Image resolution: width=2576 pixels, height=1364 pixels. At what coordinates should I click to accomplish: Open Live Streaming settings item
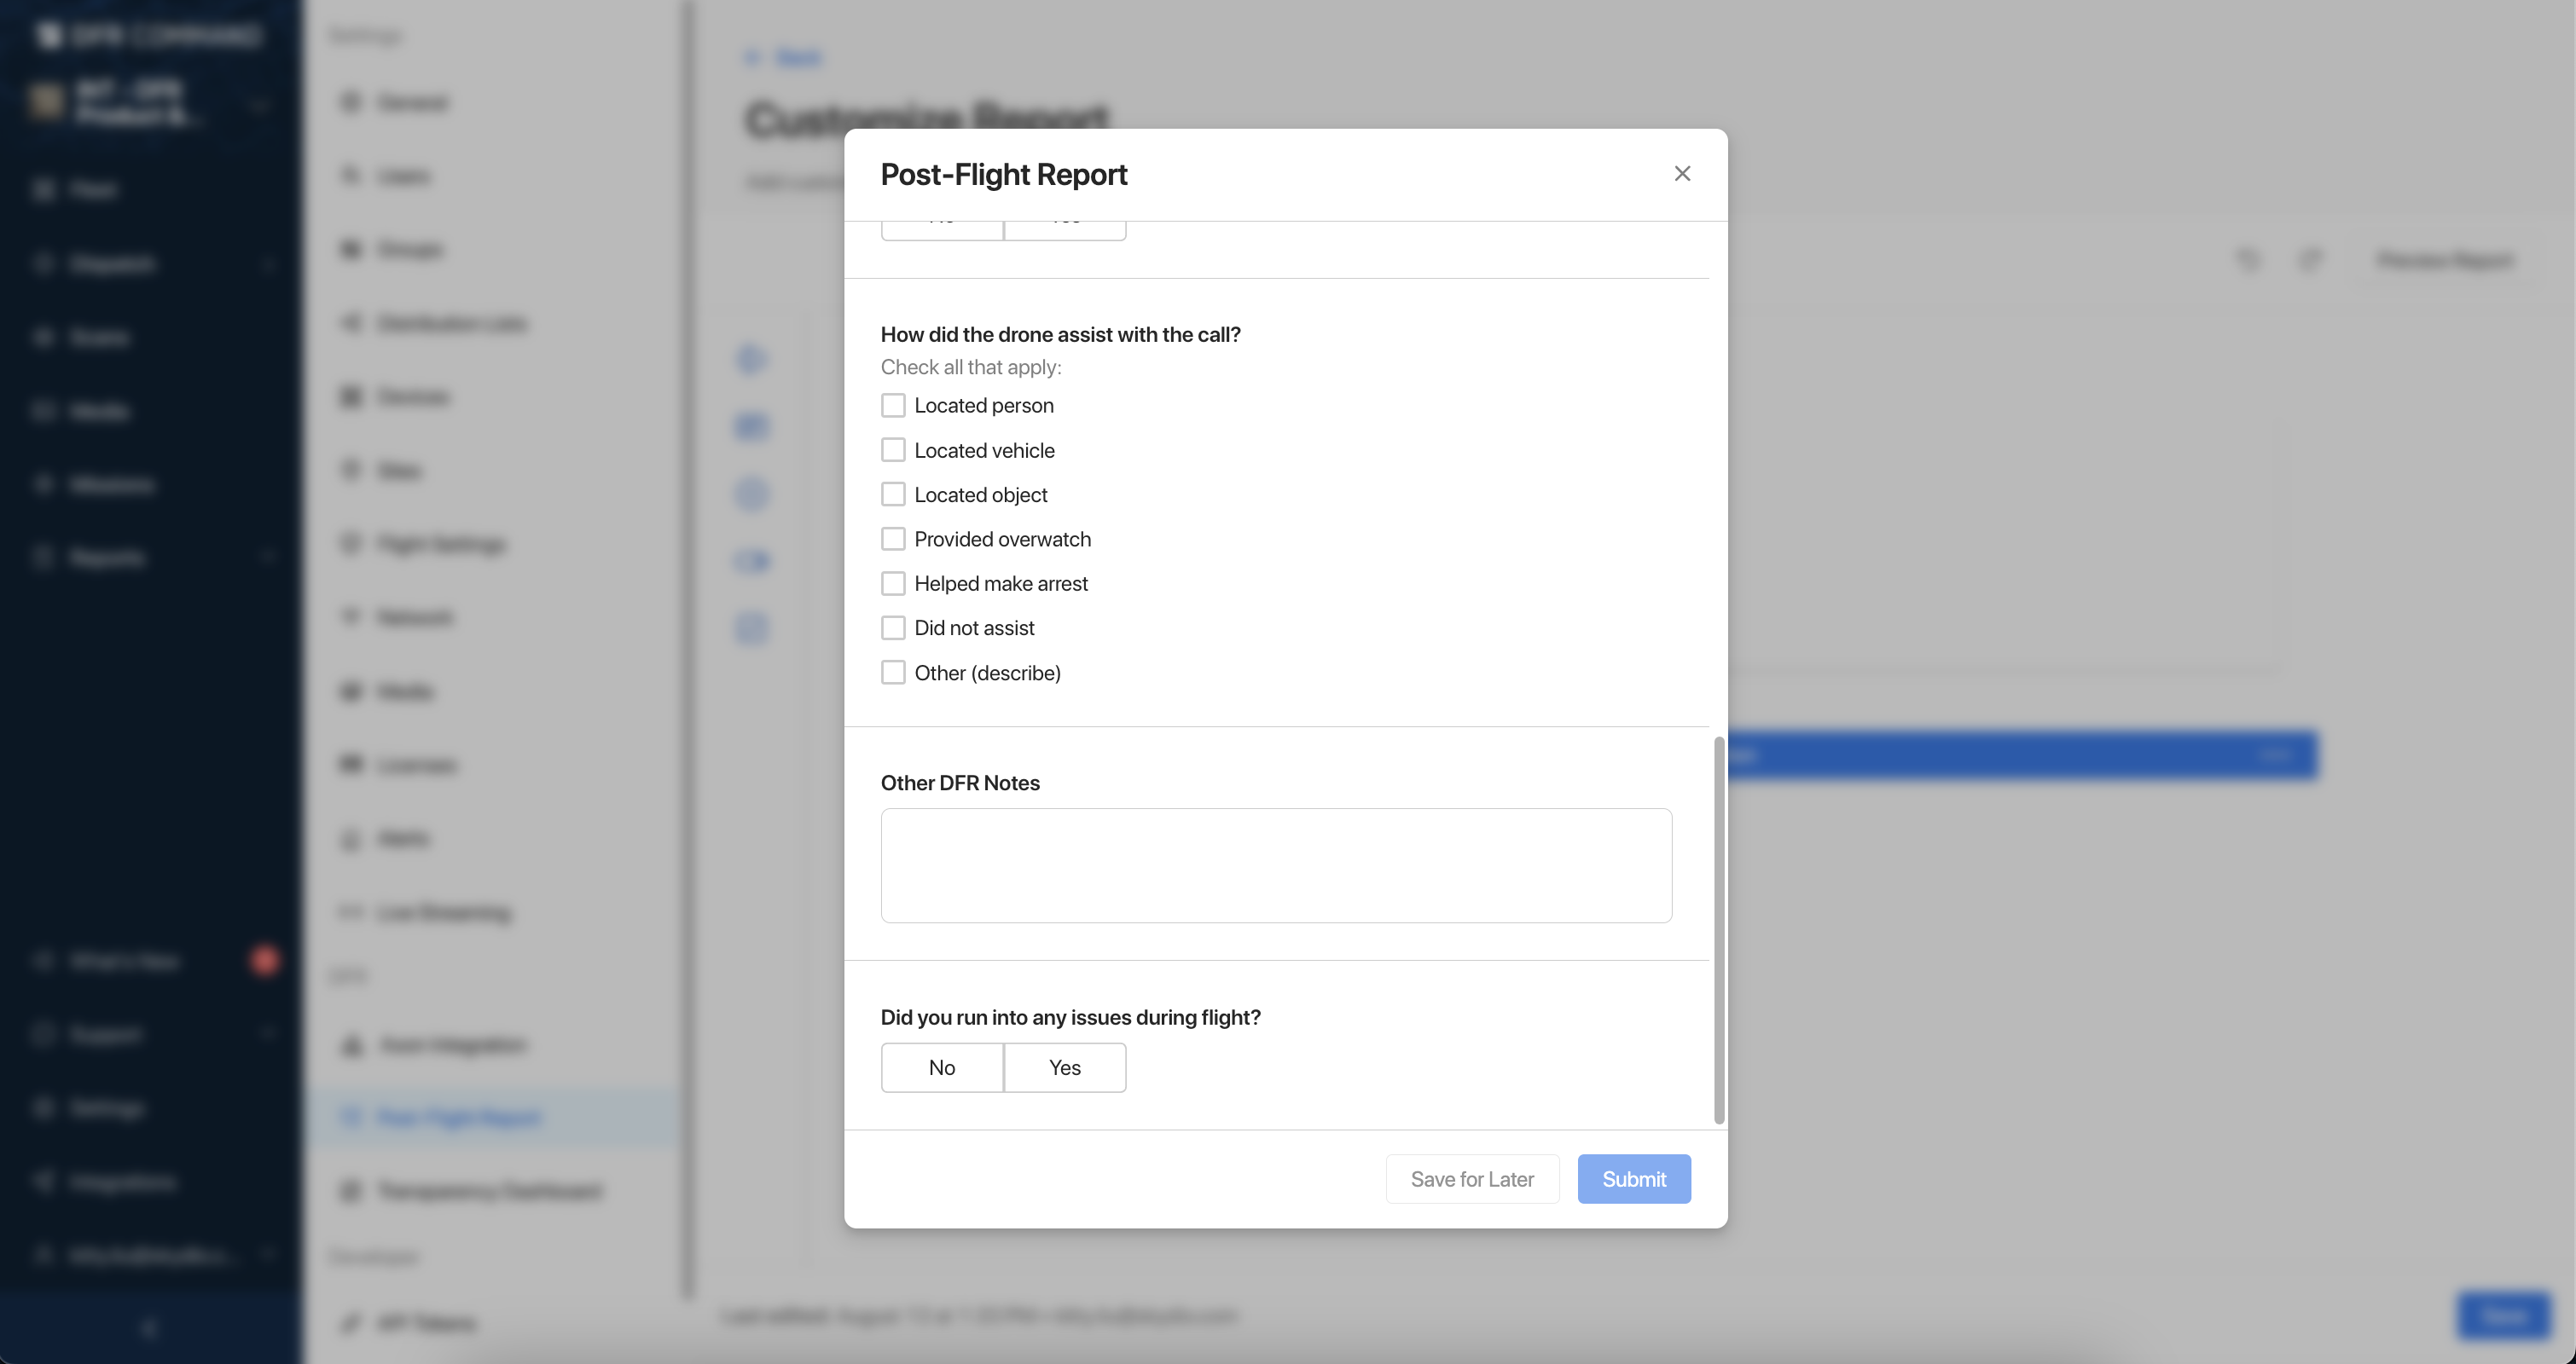(x=444, y=912)
